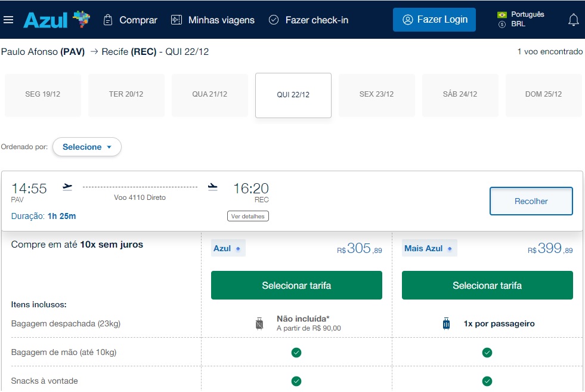Select the SEX 23/12 date tab

(376, 95)
